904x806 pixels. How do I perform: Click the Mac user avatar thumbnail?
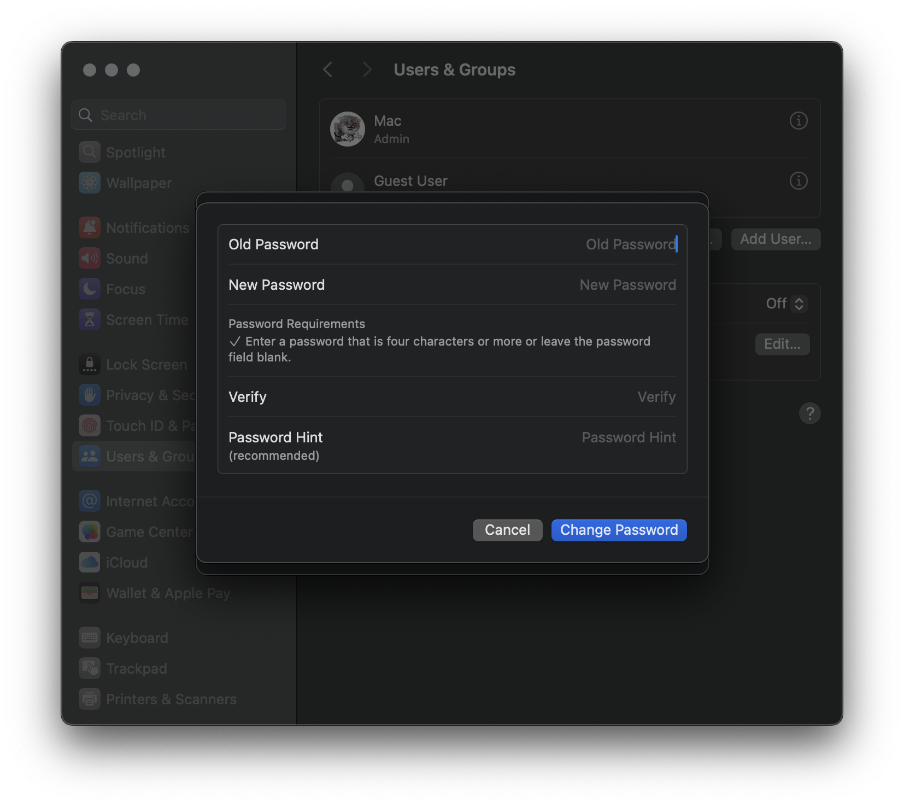348,130
